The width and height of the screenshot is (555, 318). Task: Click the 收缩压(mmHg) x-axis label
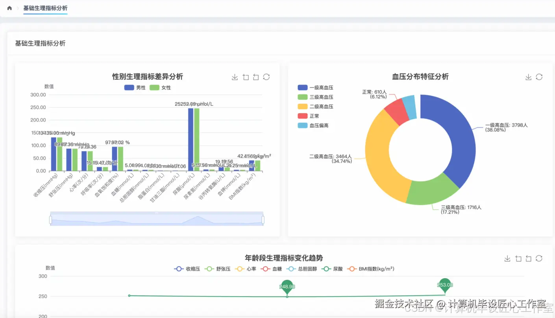coord(46,185)
